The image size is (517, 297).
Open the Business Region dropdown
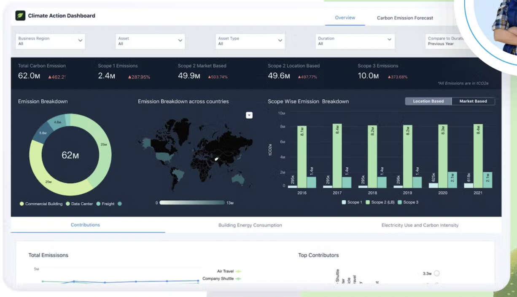[50, 41]
